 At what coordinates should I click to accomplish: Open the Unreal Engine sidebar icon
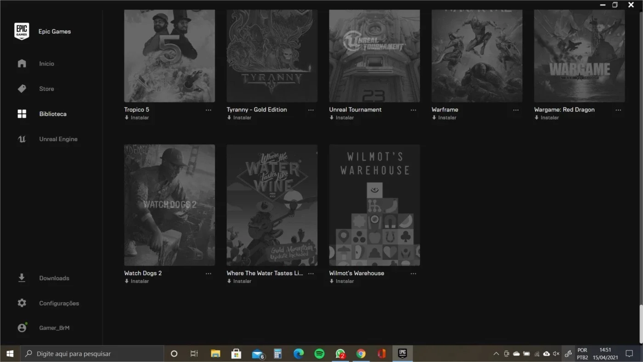click(22, 139)
